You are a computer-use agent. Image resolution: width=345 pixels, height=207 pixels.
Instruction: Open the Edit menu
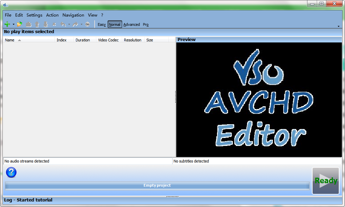click(x=19, y=15)
